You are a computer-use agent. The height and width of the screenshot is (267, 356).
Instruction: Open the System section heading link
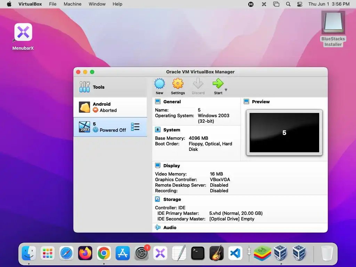(x=172, y=130)
